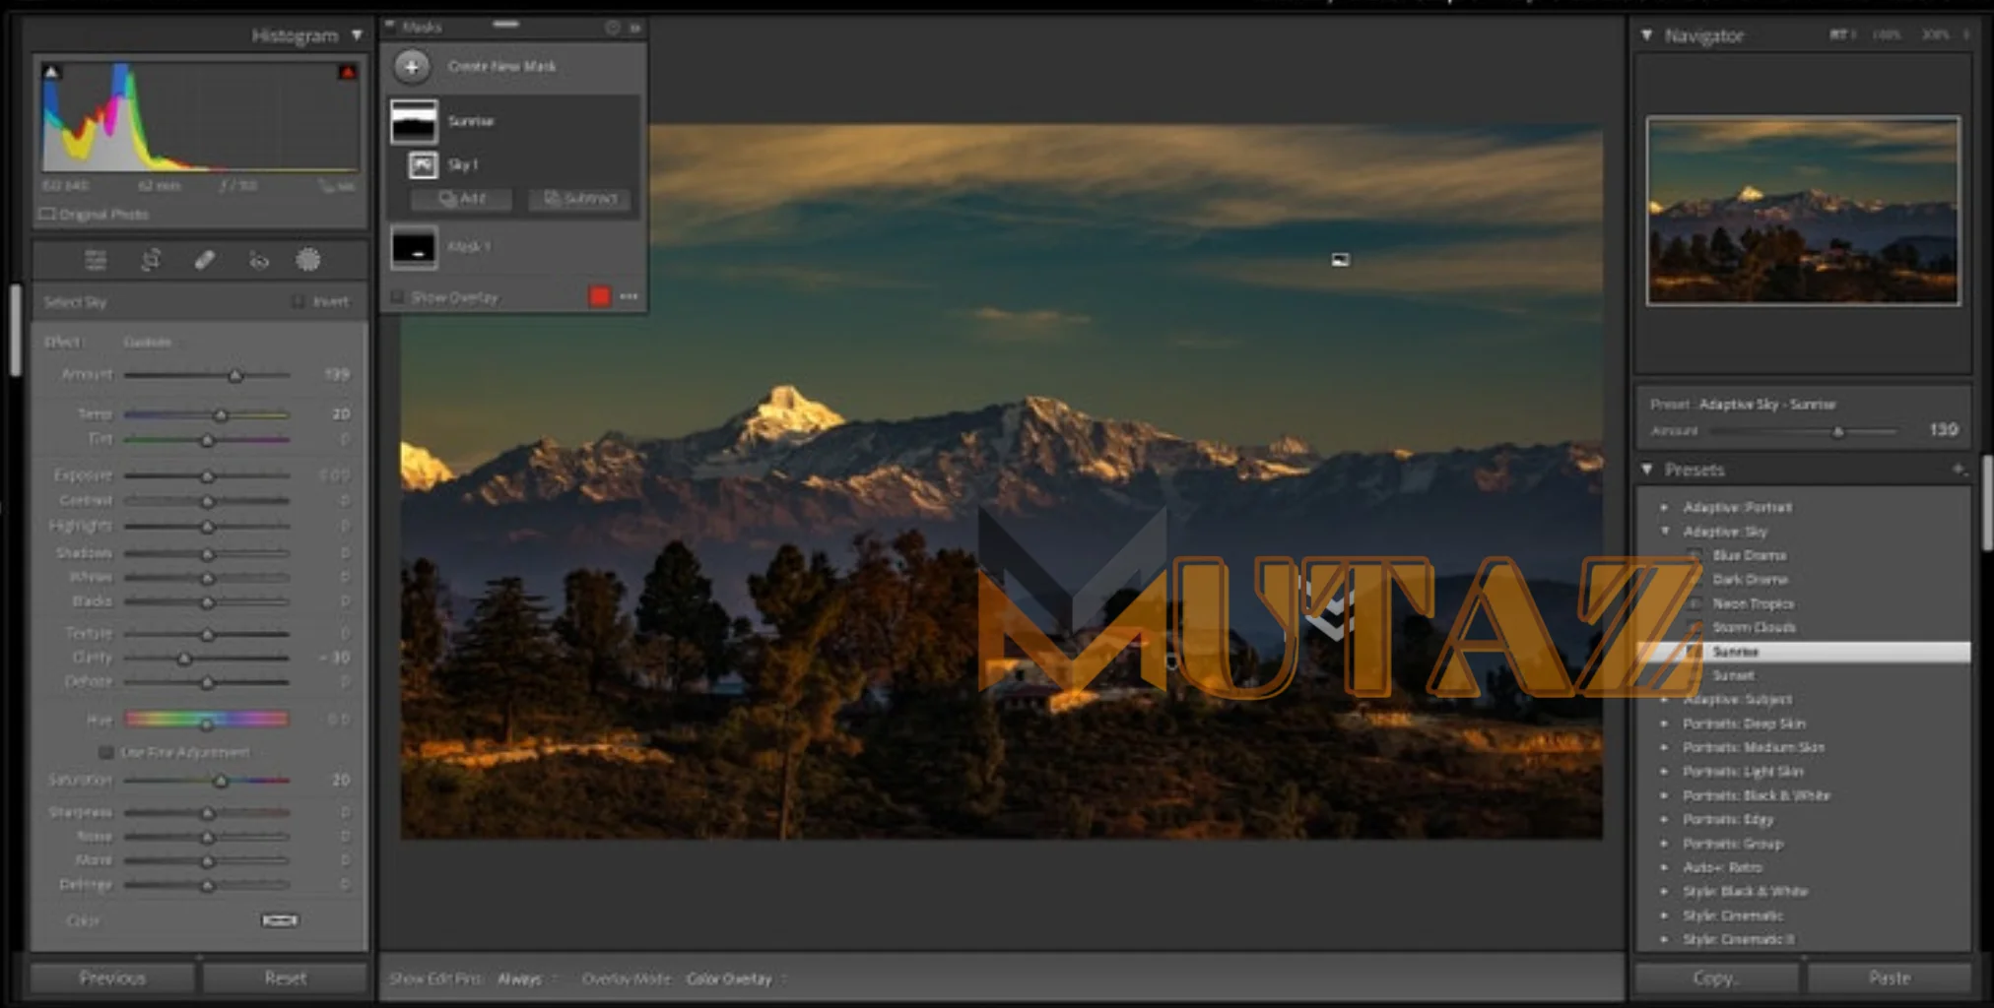
Task: Toggle the Invert checkbox for Select Sky
Action: 298,301
